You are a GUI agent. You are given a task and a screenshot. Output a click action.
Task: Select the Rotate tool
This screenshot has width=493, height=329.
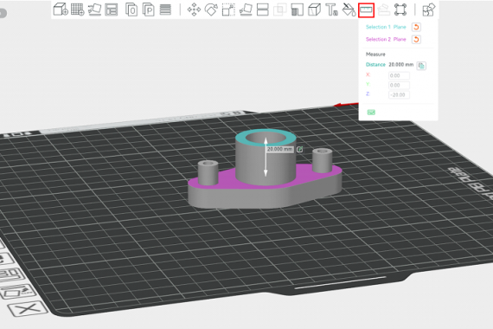211,10
